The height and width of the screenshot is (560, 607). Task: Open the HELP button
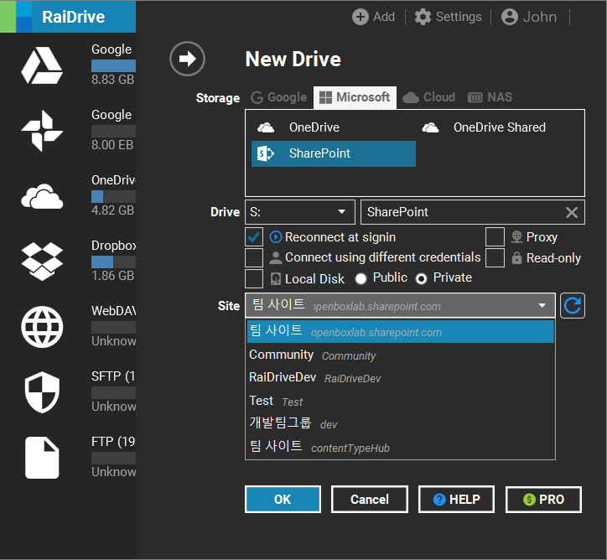click(456, 500)
